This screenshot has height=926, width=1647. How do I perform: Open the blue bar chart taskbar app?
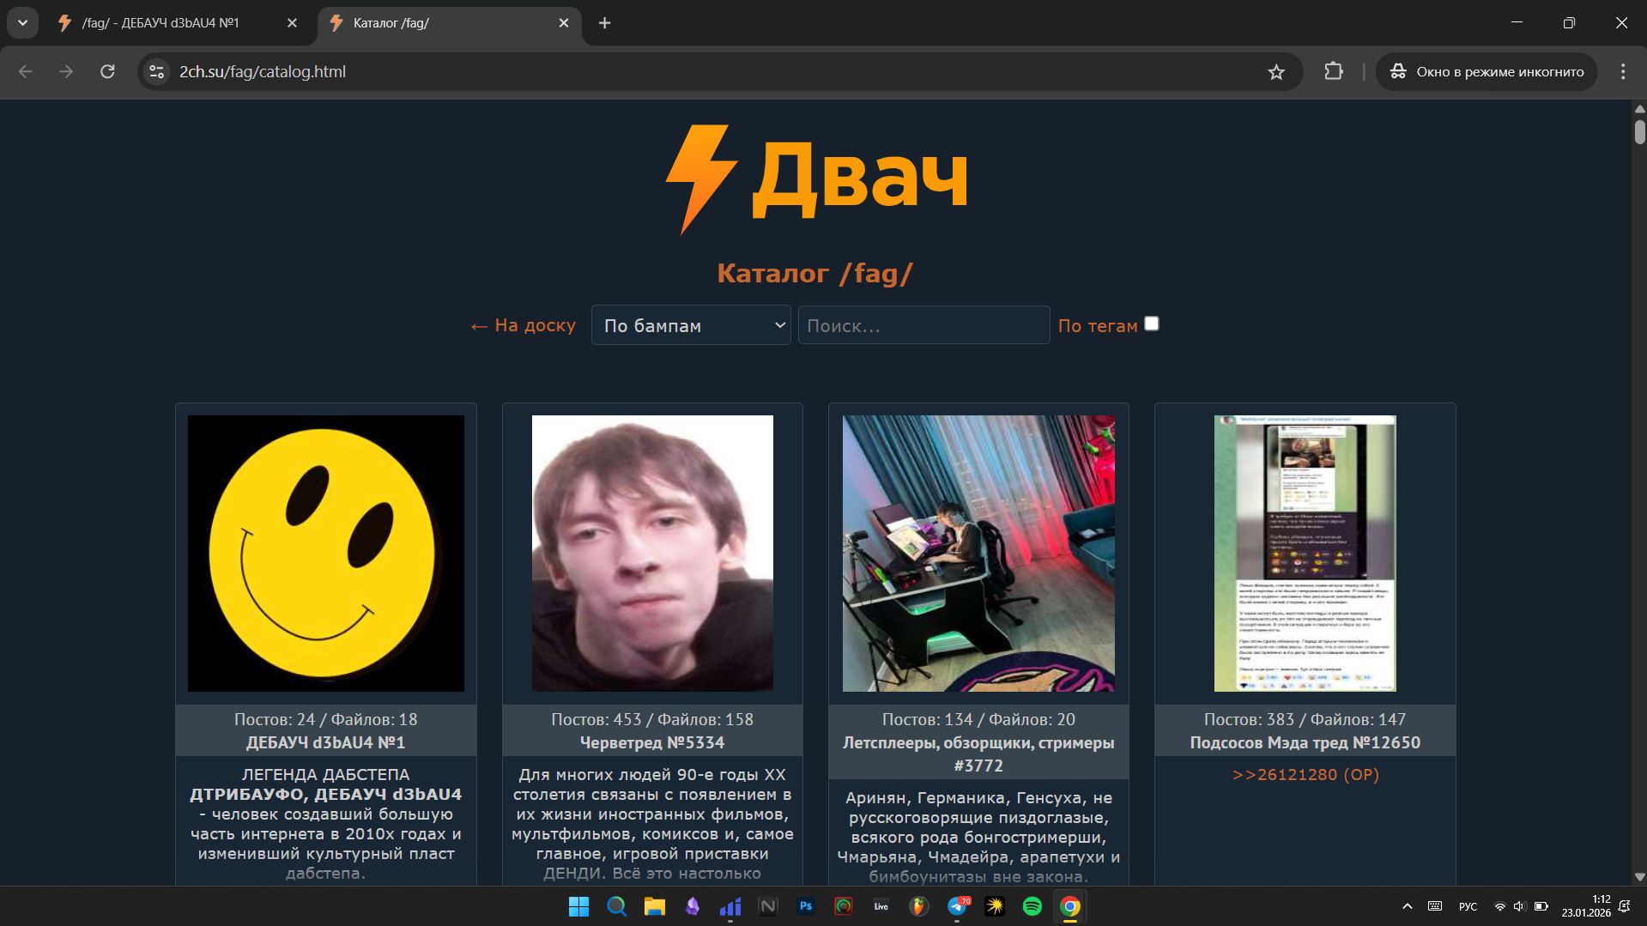pos(730,906)
